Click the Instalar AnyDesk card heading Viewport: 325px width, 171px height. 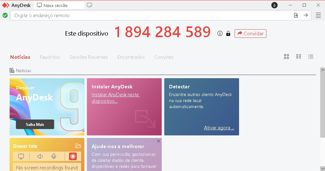pos(112,87)
